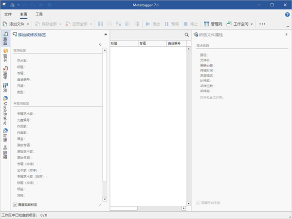Click the 标题 column header
This screenshot has width=292, height=219.
[124, 43]
